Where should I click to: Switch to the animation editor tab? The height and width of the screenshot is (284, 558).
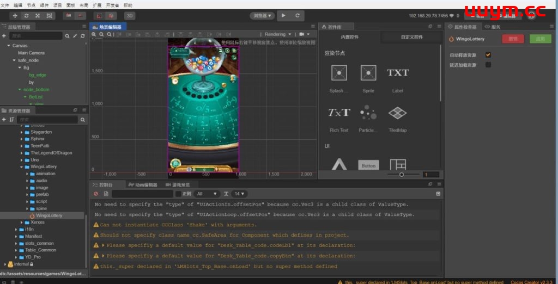pos(143,185)
